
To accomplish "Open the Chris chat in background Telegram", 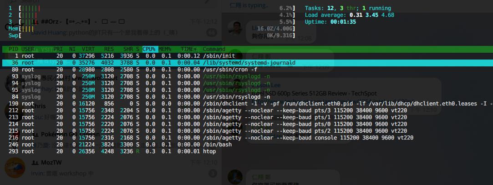I will click(x=111, y=111).
